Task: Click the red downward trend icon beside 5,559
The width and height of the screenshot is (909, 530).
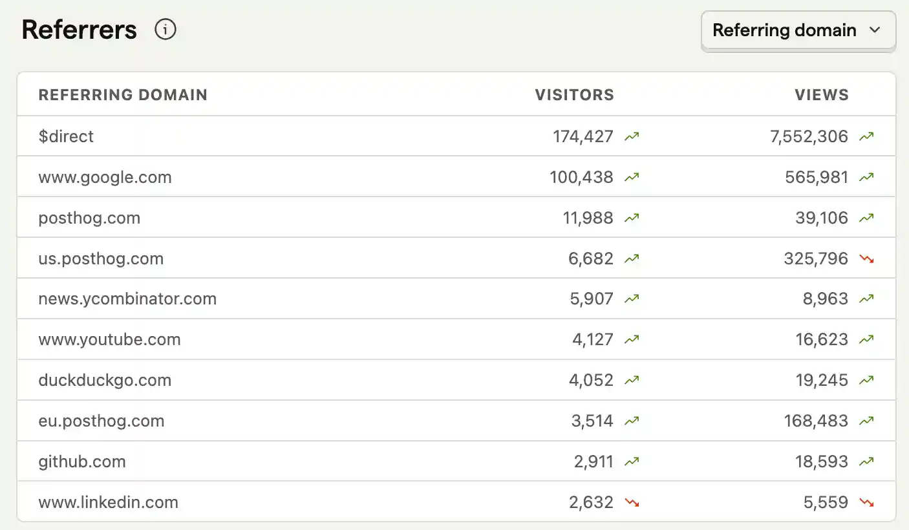Action: click(866, 502)
